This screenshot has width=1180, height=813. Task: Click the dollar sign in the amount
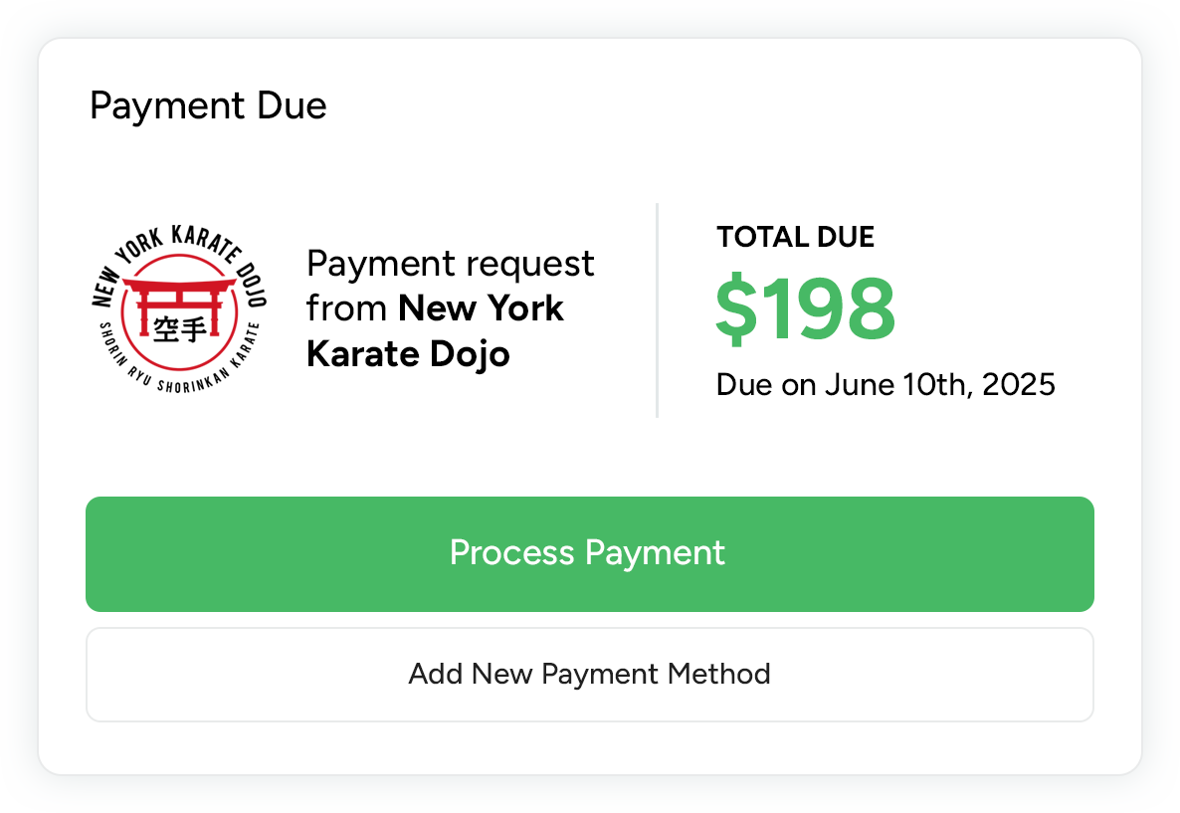point(736,309)
